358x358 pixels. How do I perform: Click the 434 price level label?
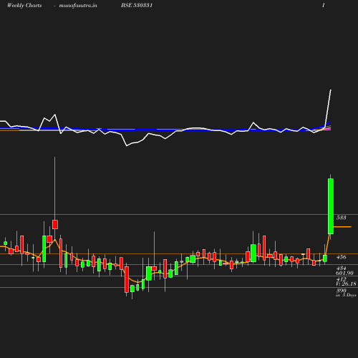pyautogui.click(x=341, y=268)
